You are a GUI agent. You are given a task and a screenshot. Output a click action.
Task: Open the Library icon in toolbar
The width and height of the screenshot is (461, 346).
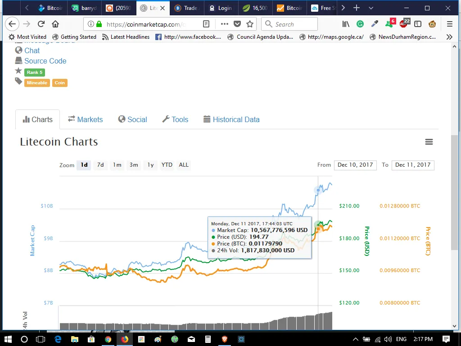(346, 24)
